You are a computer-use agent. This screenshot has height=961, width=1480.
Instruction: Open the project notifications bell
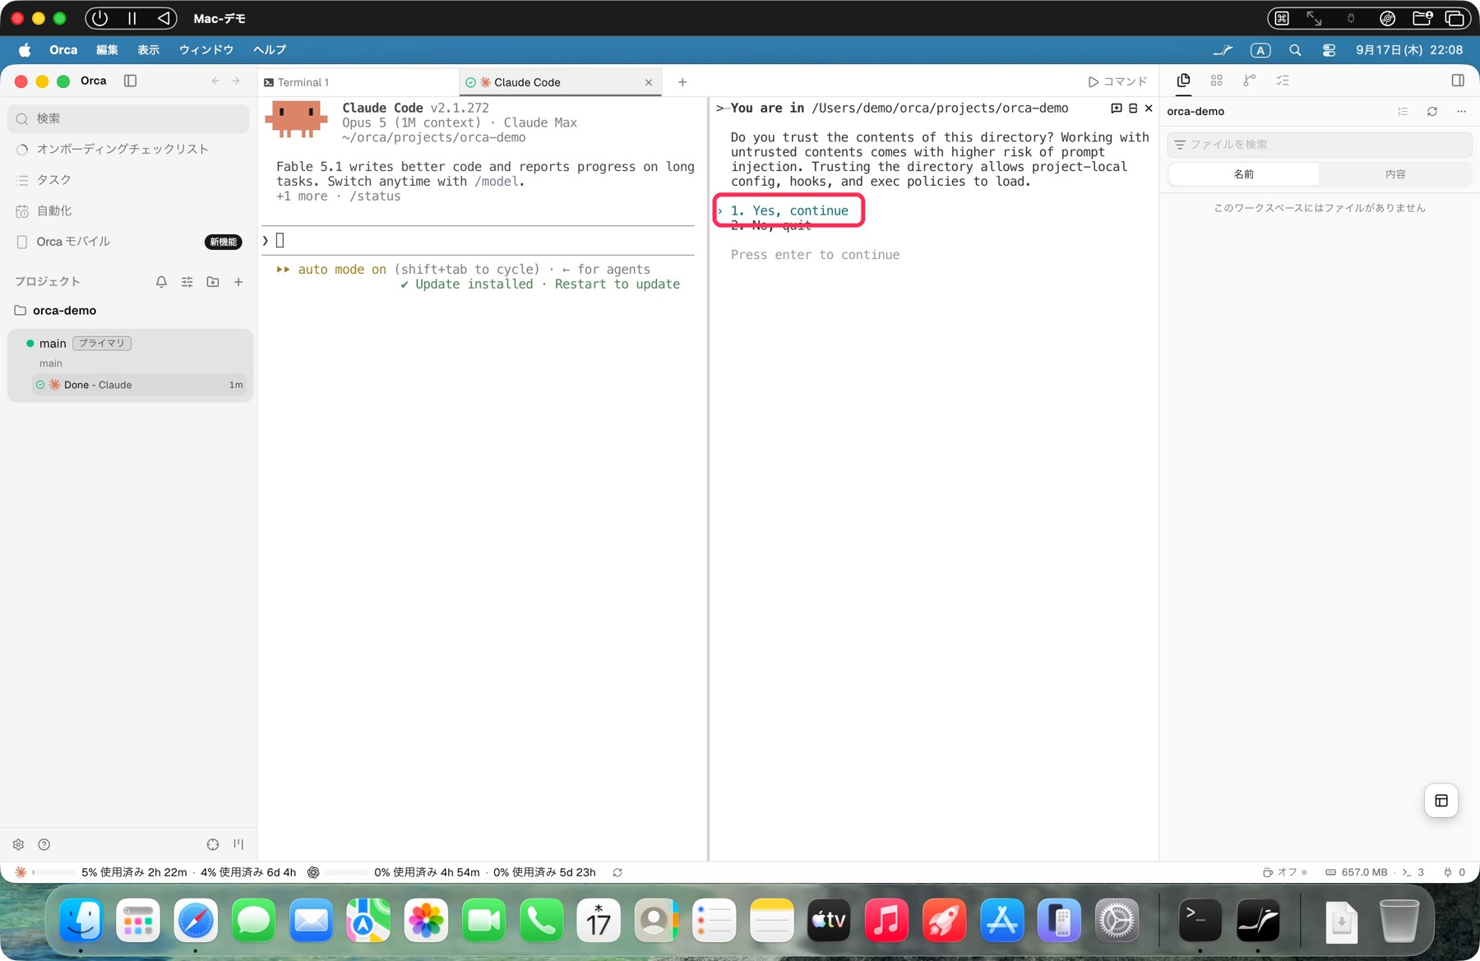point(161,282)
